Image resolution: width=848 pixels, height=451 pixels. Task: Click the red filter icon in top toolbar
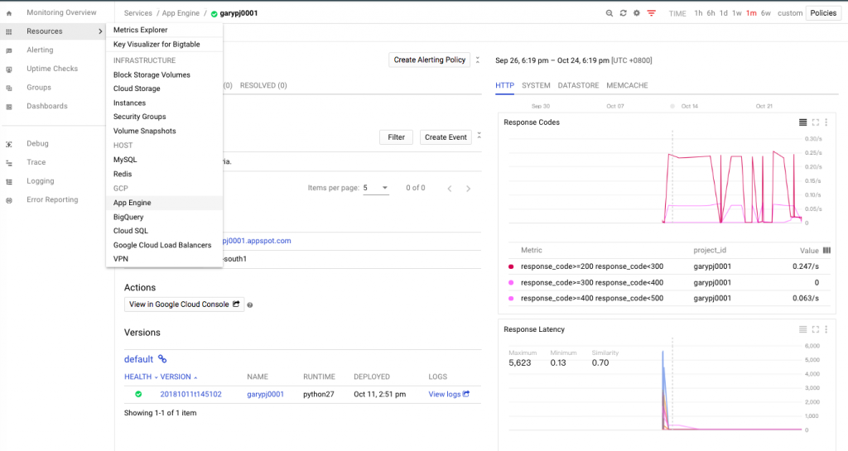point(652,13)
